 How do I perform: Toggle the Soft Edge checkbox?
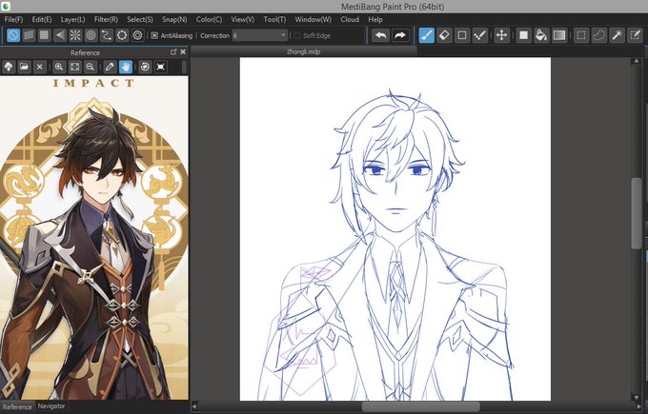[297, 36]
